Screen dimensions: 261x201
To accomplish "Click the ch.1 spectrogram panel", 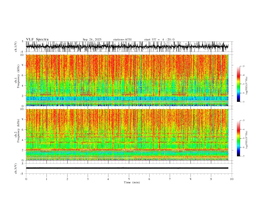I will [x=127, y=80].
